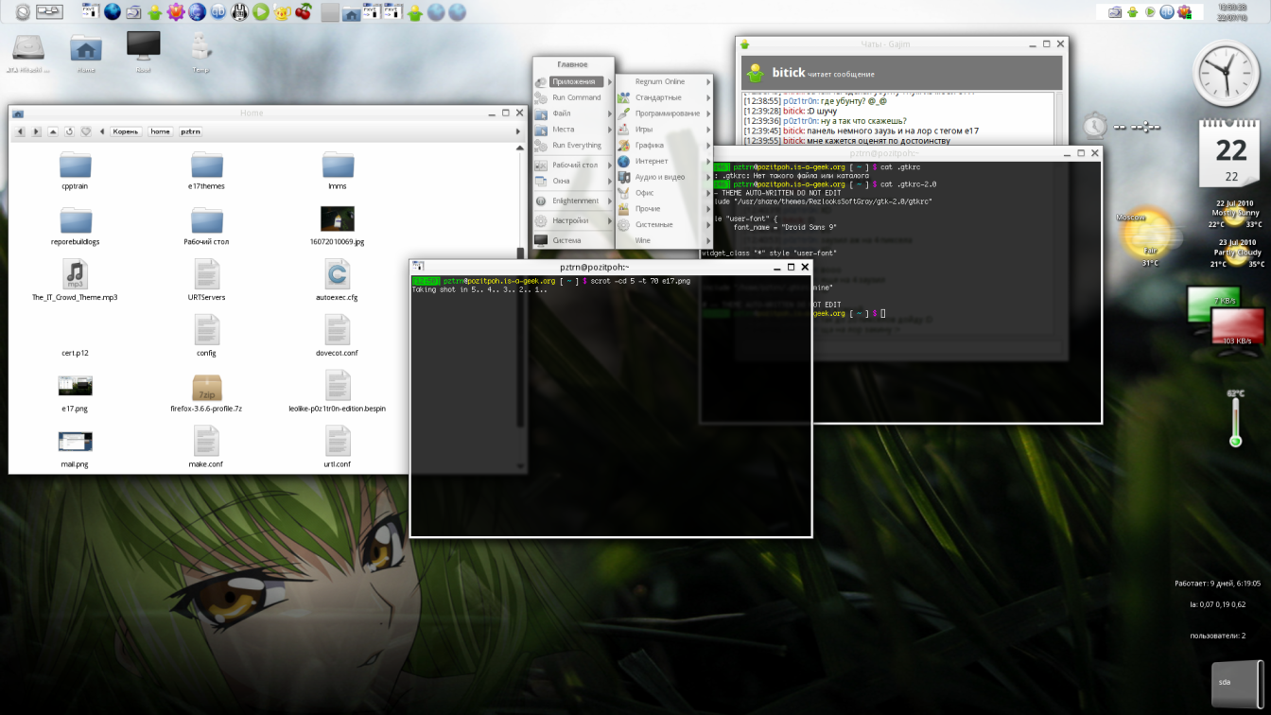Click the calendar gadget showing 22
The width and height of the screenshot is (1271, 715).
pyautogui.click(x=1231, y=151)
